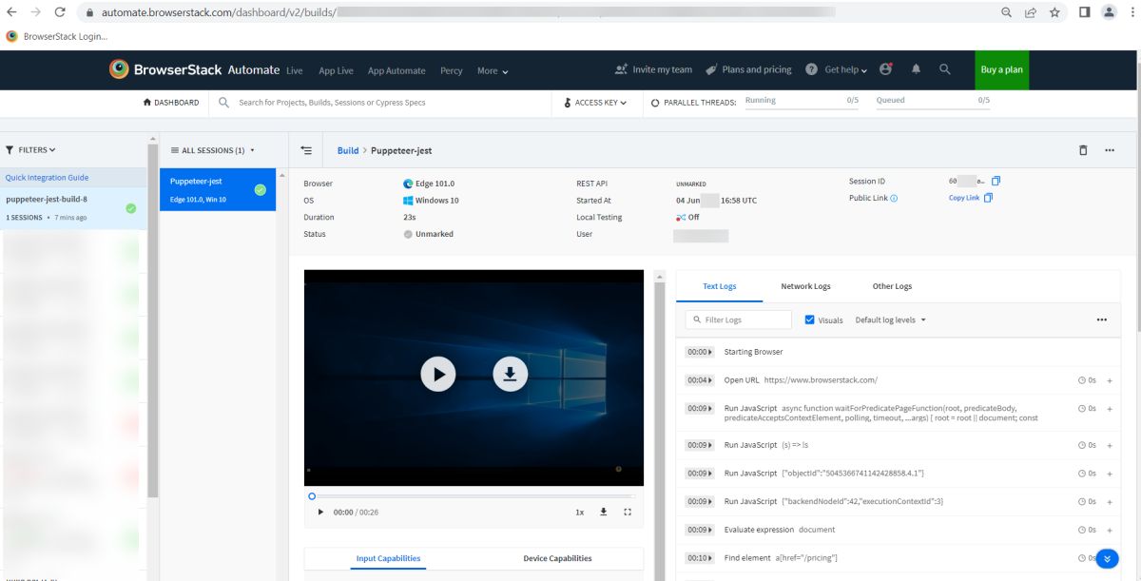Switch to the Network Logs tab
This screenshot has height=581, width=1141.
[x=805, y=286]
